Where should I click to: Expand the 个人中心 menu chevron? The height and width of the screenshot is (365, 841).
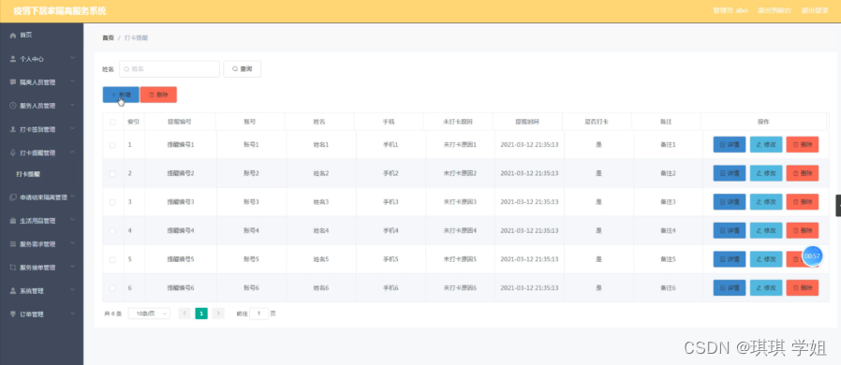[72, 58]
